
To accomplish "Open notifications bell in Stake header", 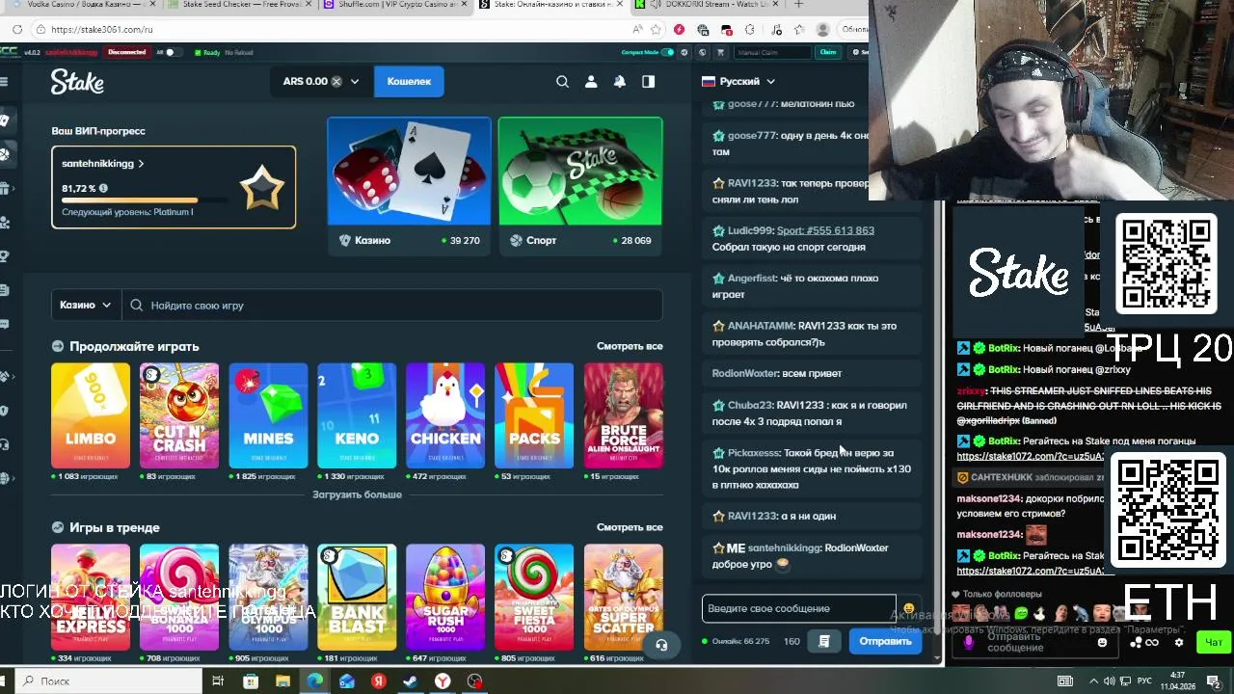I will pos(620,82).
